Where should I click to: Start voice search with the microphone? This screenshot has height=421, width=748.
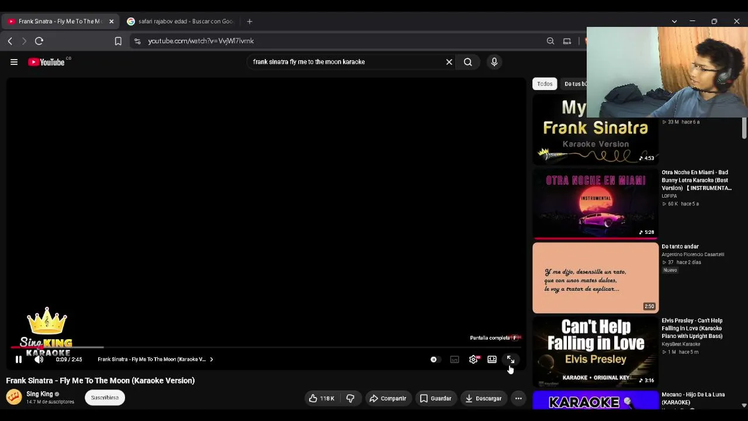pyautogui.click(x=494, y=62)
